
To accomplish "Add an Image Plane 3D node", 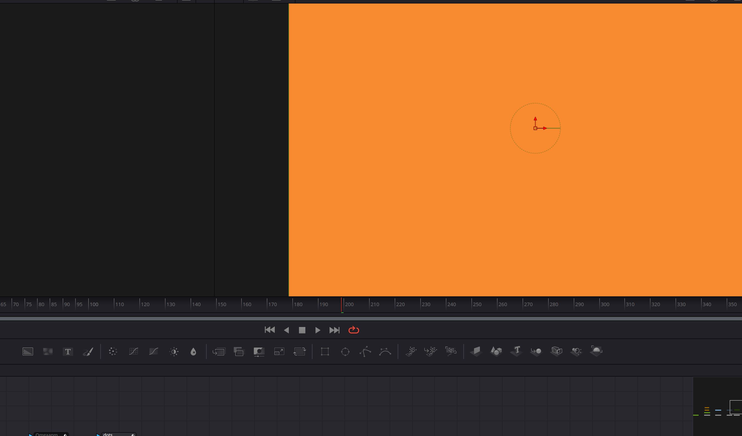I will pos(476,352).
